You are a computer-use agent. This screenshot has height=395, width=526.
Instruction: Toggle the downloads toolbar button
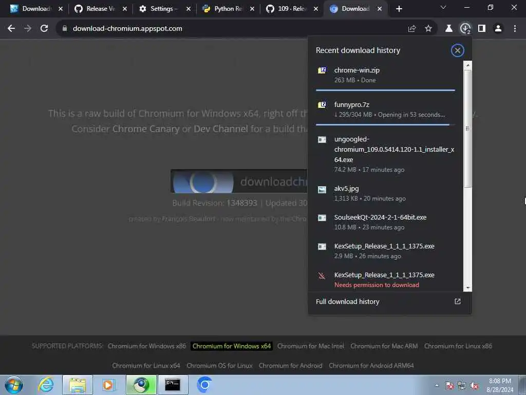465,29
